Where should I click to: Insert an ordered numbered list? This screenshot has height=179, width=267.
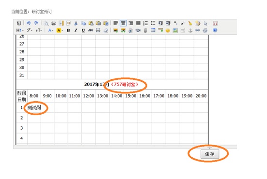tap(145, 23)
